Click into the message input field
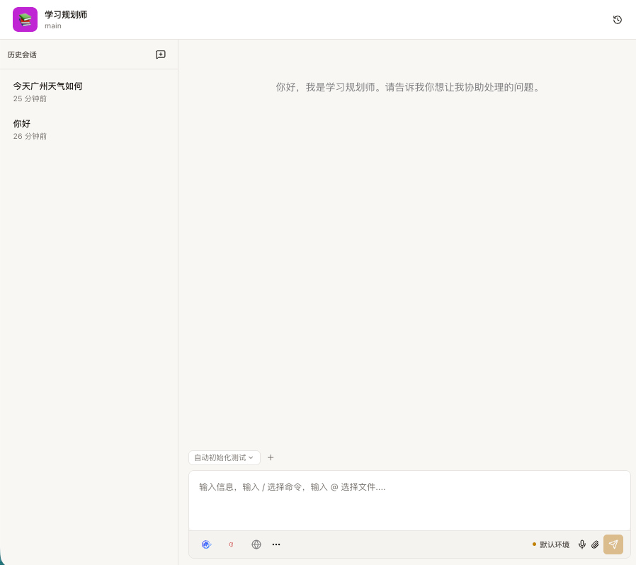 [x=409, y=501]
